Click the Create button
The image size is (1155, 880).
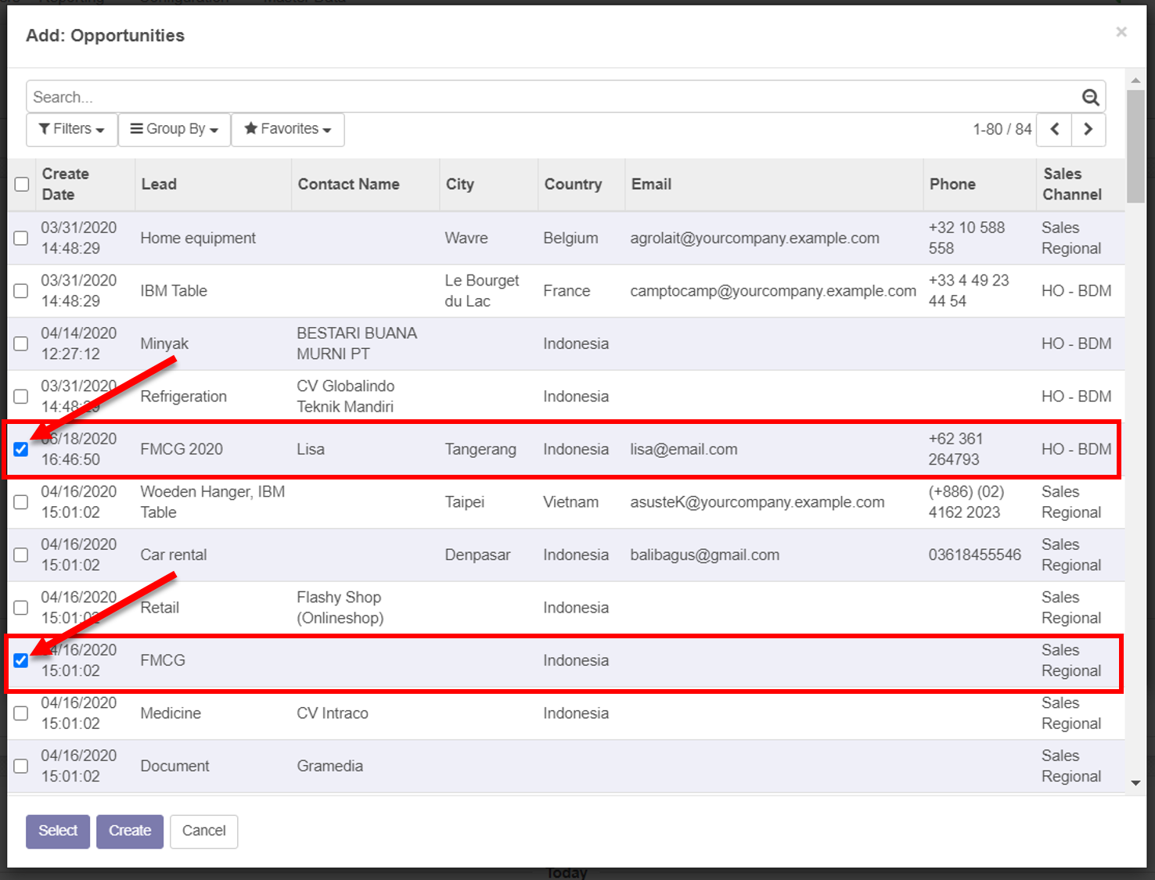coord(130,831)
